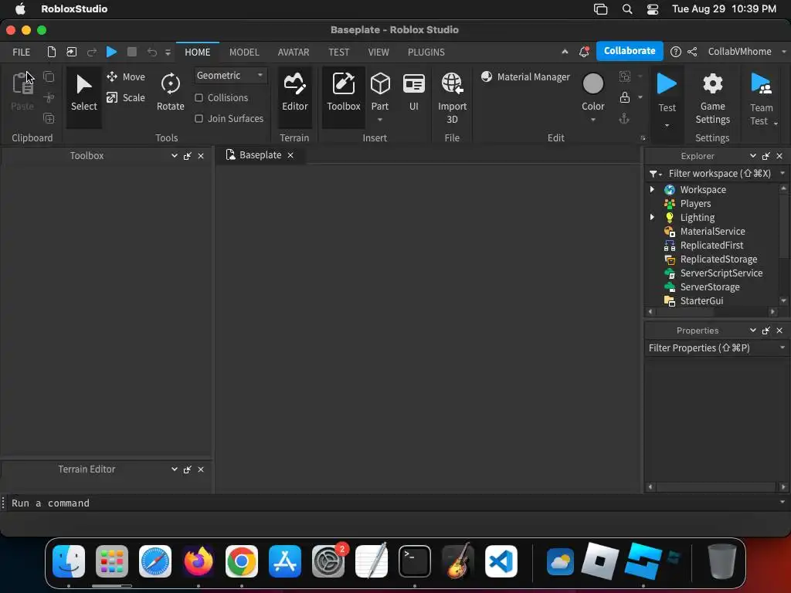Open the Explorer filter funnel dropdown
The height and width of the screenshot is (593, 791).
pos(655,174)
